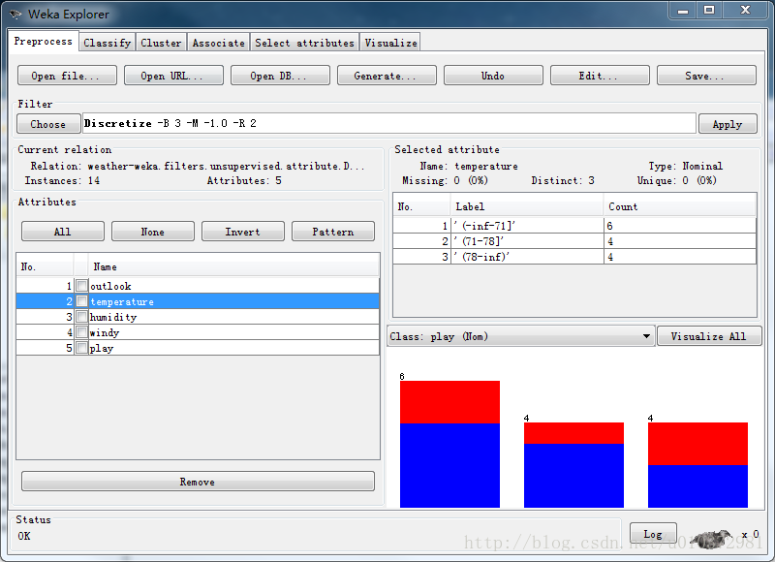775x562 pixels.
Task: Select the play attribute row
Action: click(x=198, y=348)
